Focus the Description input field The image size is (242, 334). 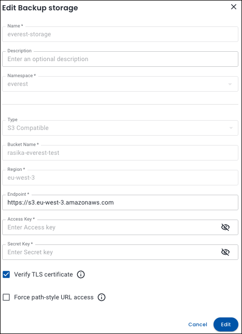[x=120, y=59]
